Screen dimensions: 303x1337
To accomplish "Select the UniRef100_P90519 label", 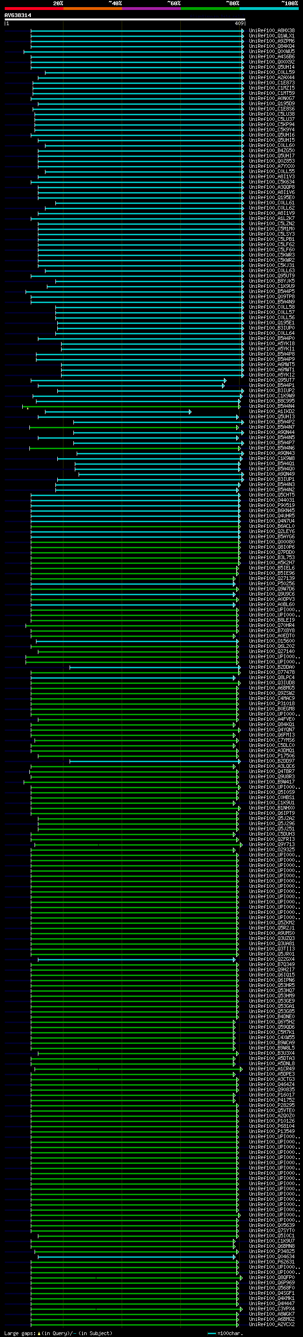I will (x=272, y=506).
